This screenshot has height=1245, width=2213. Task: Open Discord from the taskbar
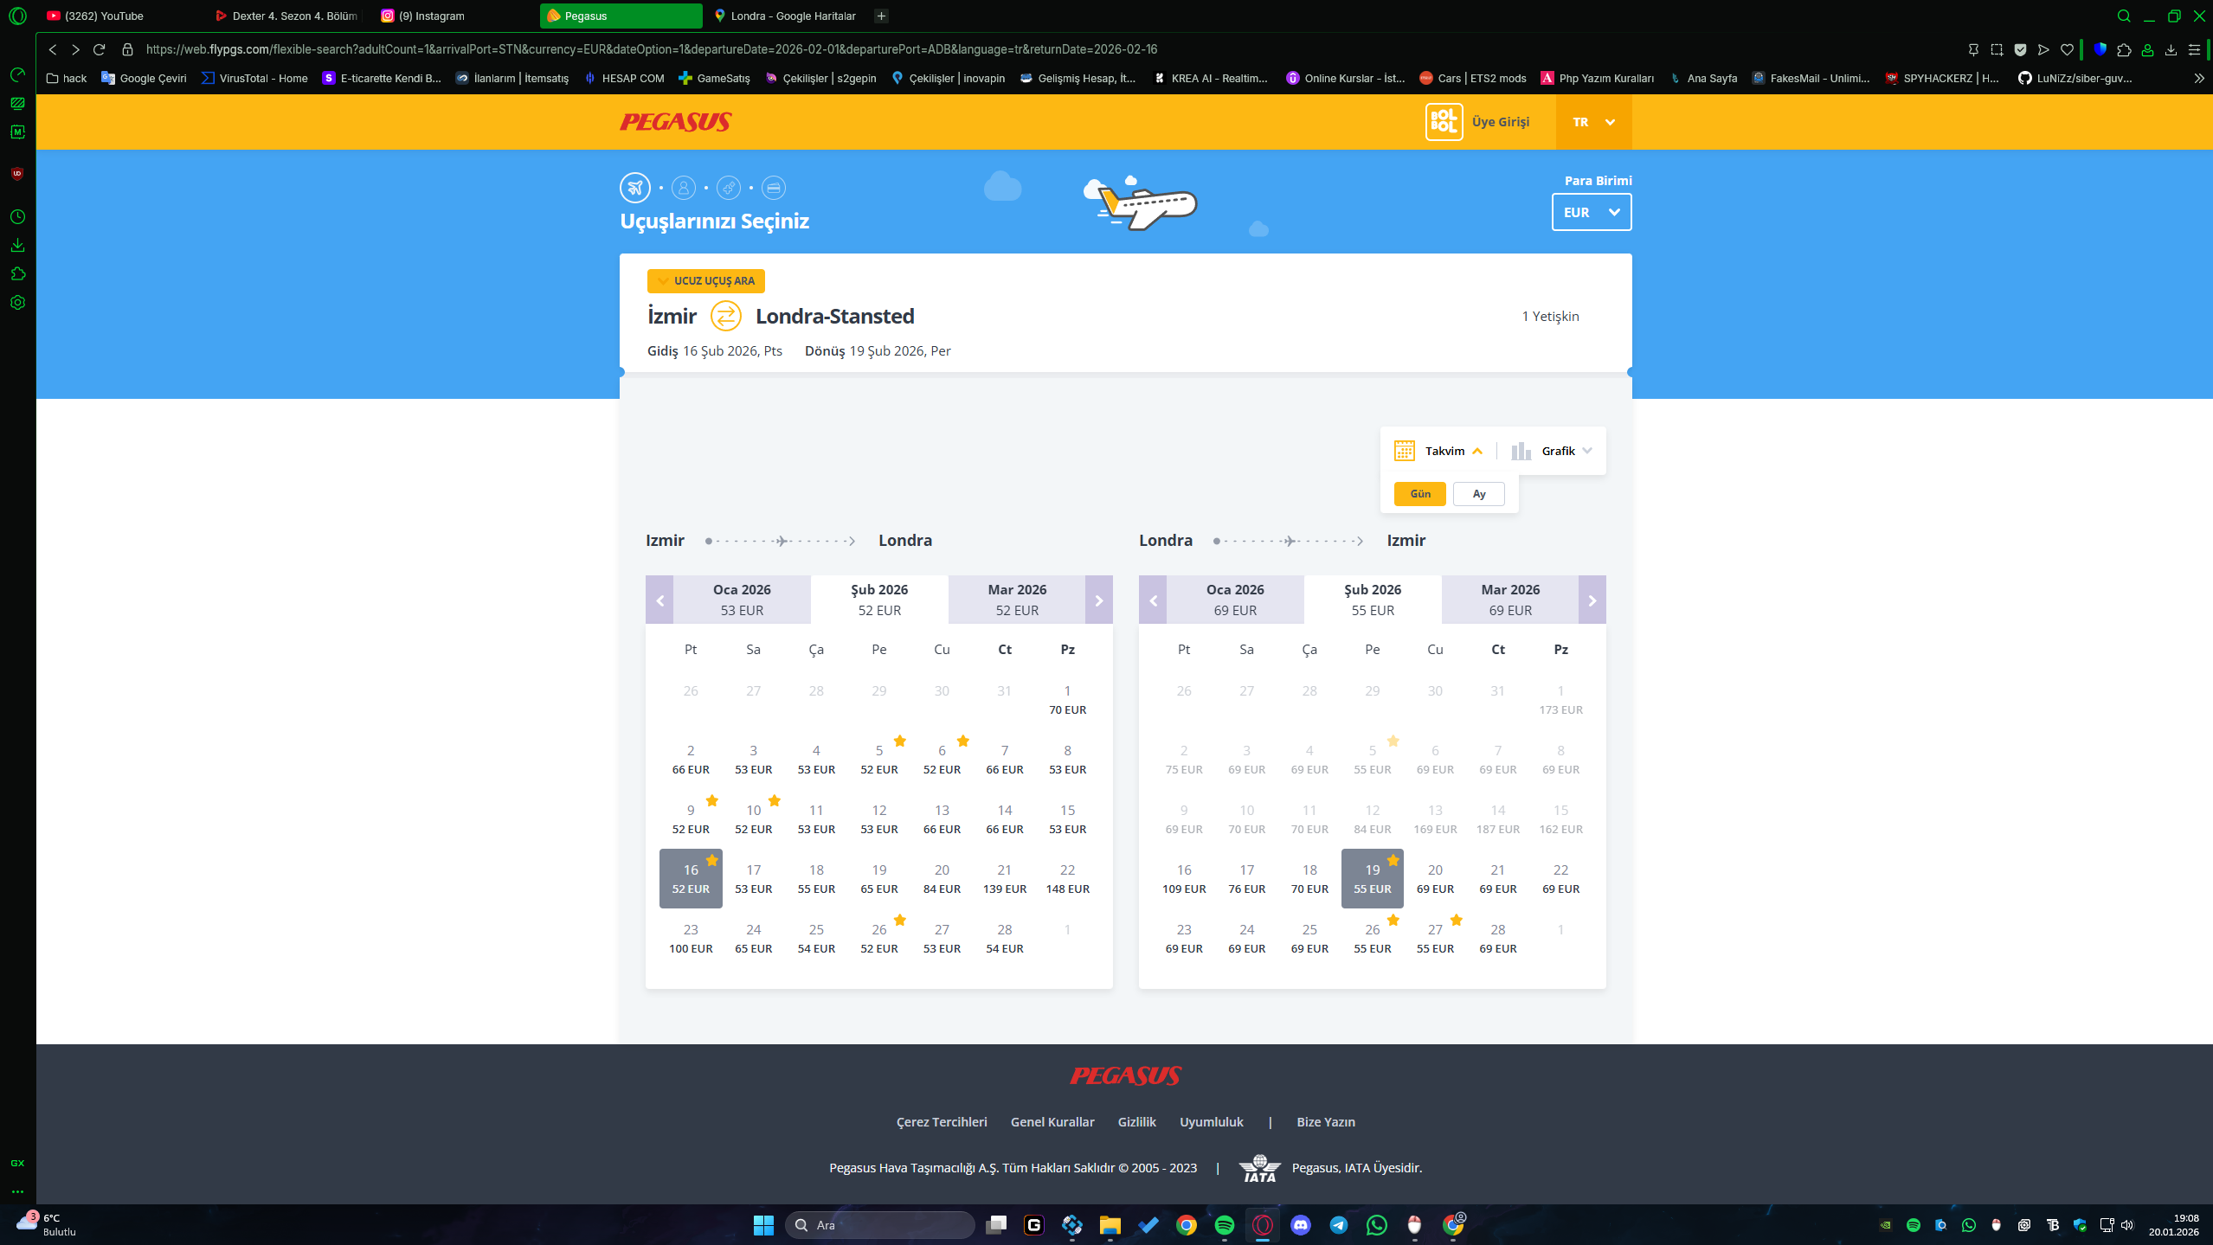tap(1300, 1224)
